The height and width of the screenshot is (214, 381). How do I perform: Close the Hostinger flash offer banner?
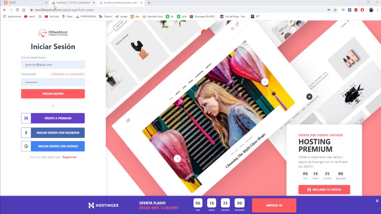pos(377,201)
